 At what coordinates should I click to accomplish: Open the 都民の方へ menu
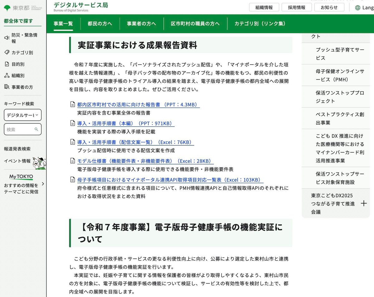[x=100, y=24]
